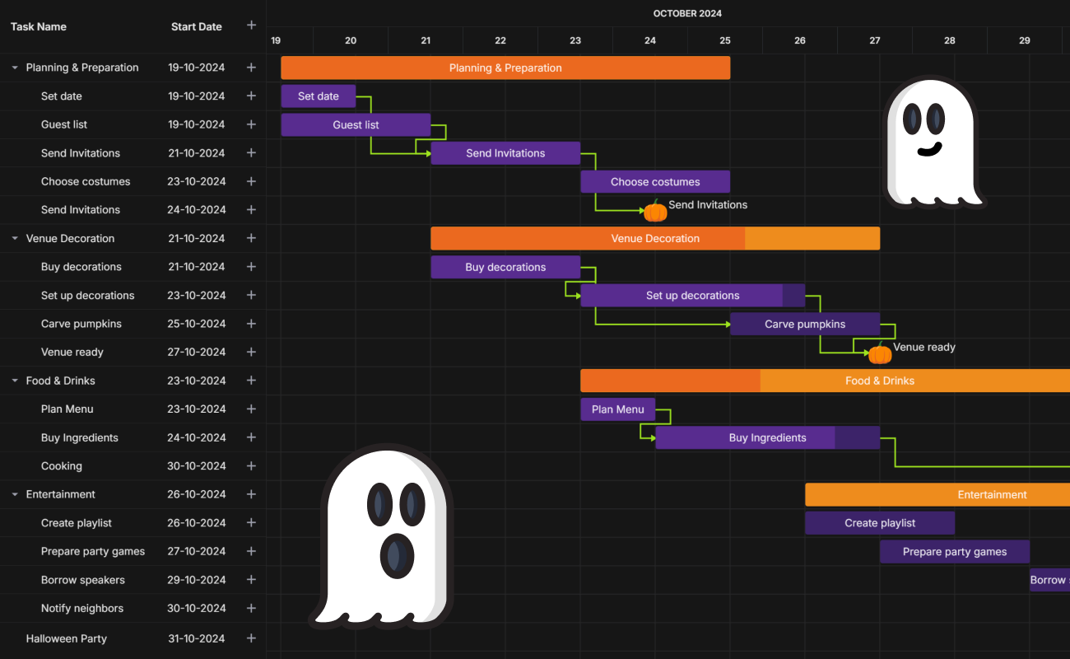Collapse the Food & Drinks group
Screen dimensions: 1070x659
tap(15, 381)
